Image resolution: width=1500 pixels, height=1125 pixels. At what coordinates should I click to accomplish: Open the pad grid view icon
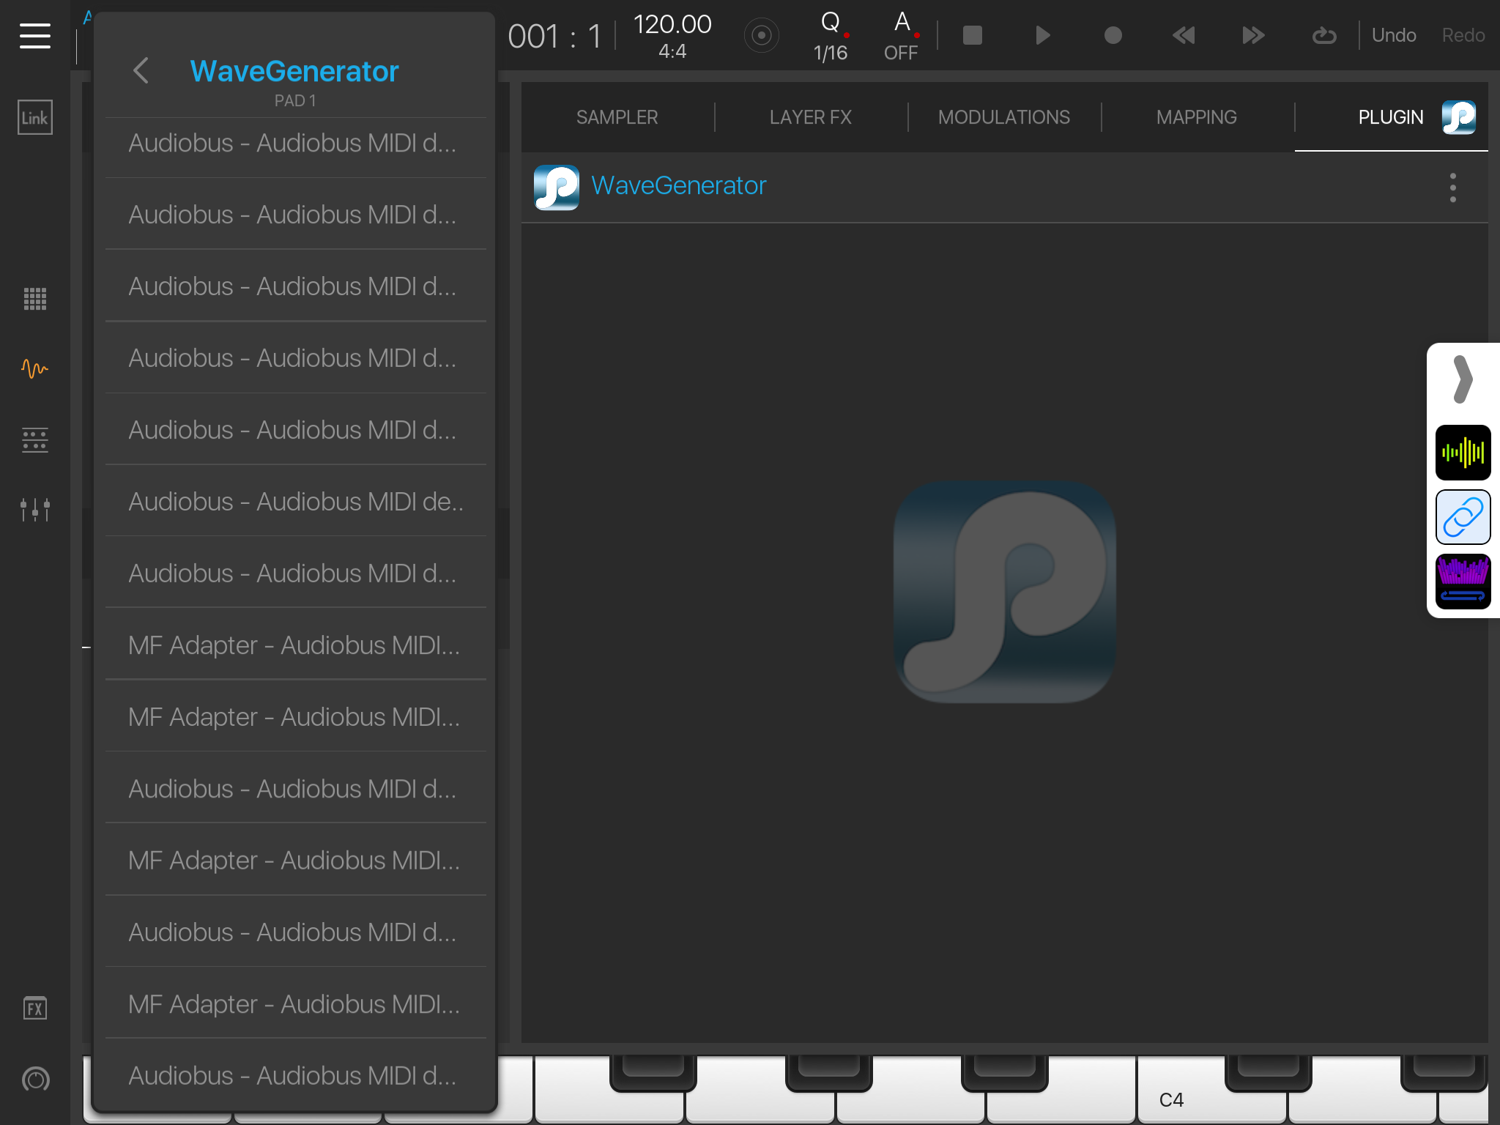click(35, 298)
